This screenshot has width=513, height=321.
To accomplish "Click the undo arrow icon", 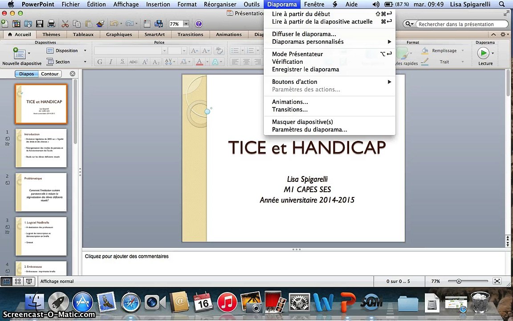I will point(114,24).
